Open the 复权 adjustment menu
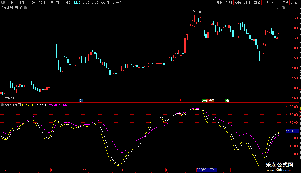The height and width of the screenshot is (173, 301). 219,2
